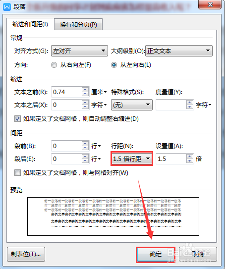The image size is (225, 269).
Task: Open 制表位(T)... tab stops button
Action: point(26,254)
